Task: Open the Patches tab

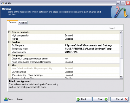Action: 23,23
